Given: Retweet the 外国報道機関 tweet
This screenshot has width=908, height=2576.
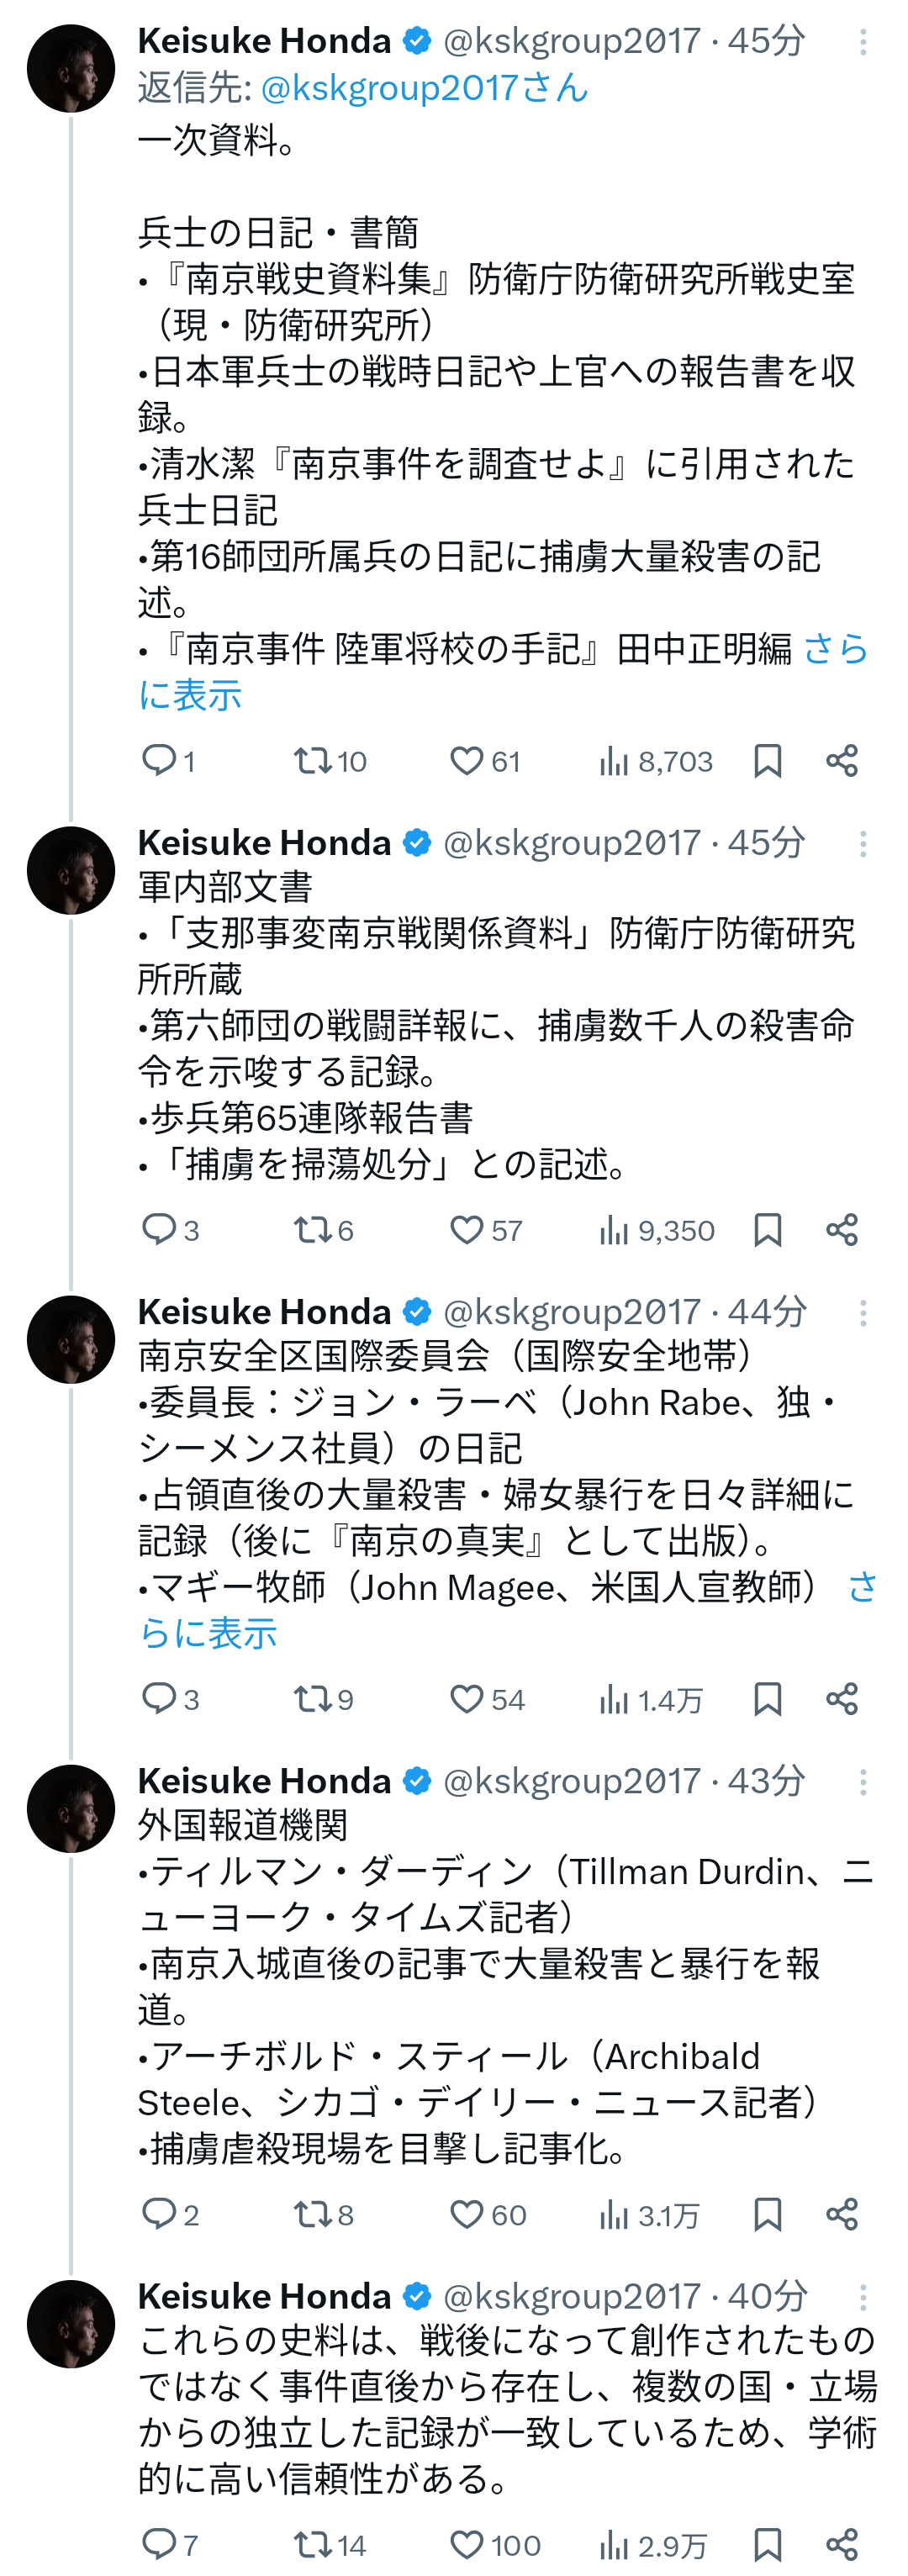Looking at the screenshot, I should pos(311,2214).
